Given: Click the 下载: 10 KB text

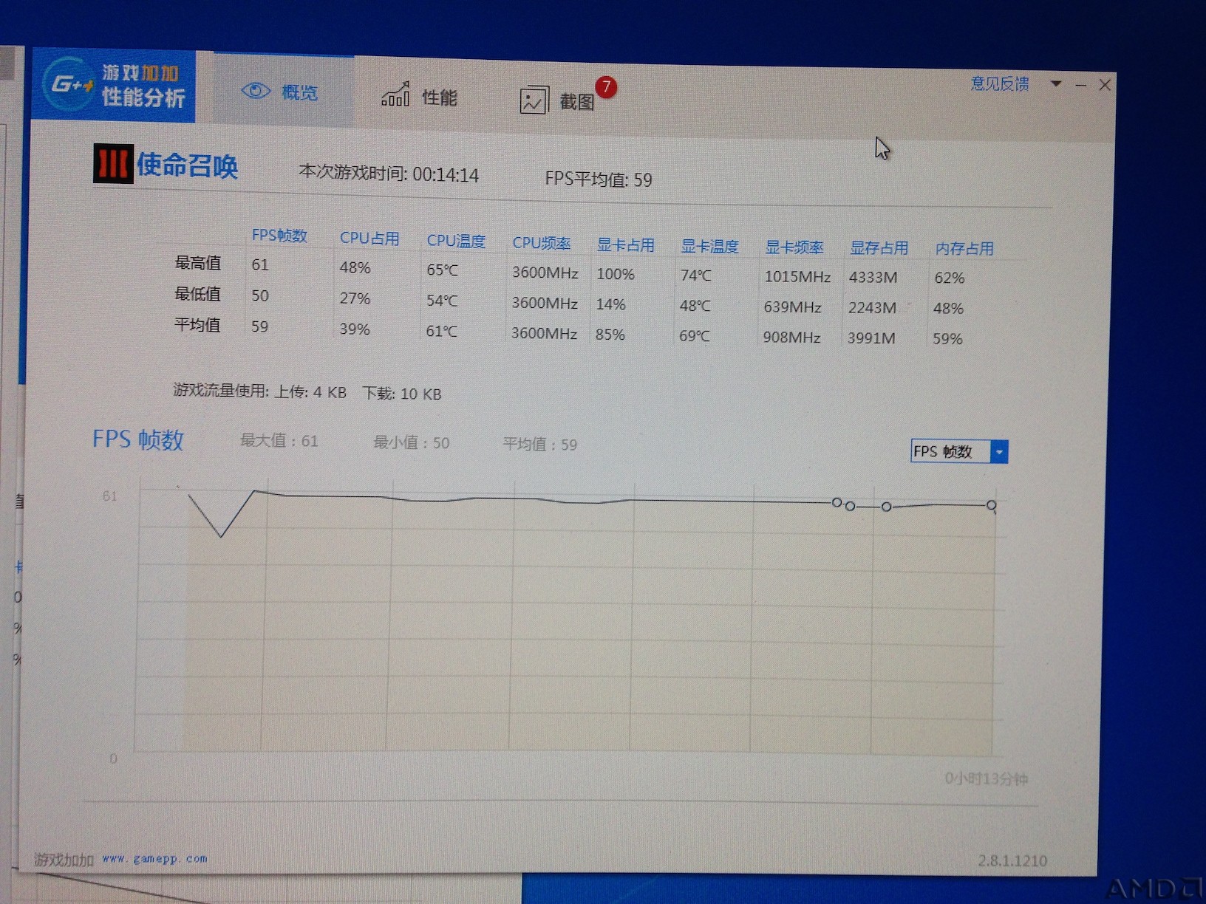Looking at the screenshot, I should [401, 394].
